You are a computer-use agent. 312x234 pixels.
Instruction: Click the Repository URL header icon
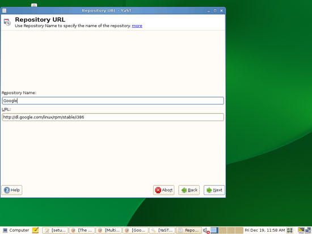[x=7, y=22]
